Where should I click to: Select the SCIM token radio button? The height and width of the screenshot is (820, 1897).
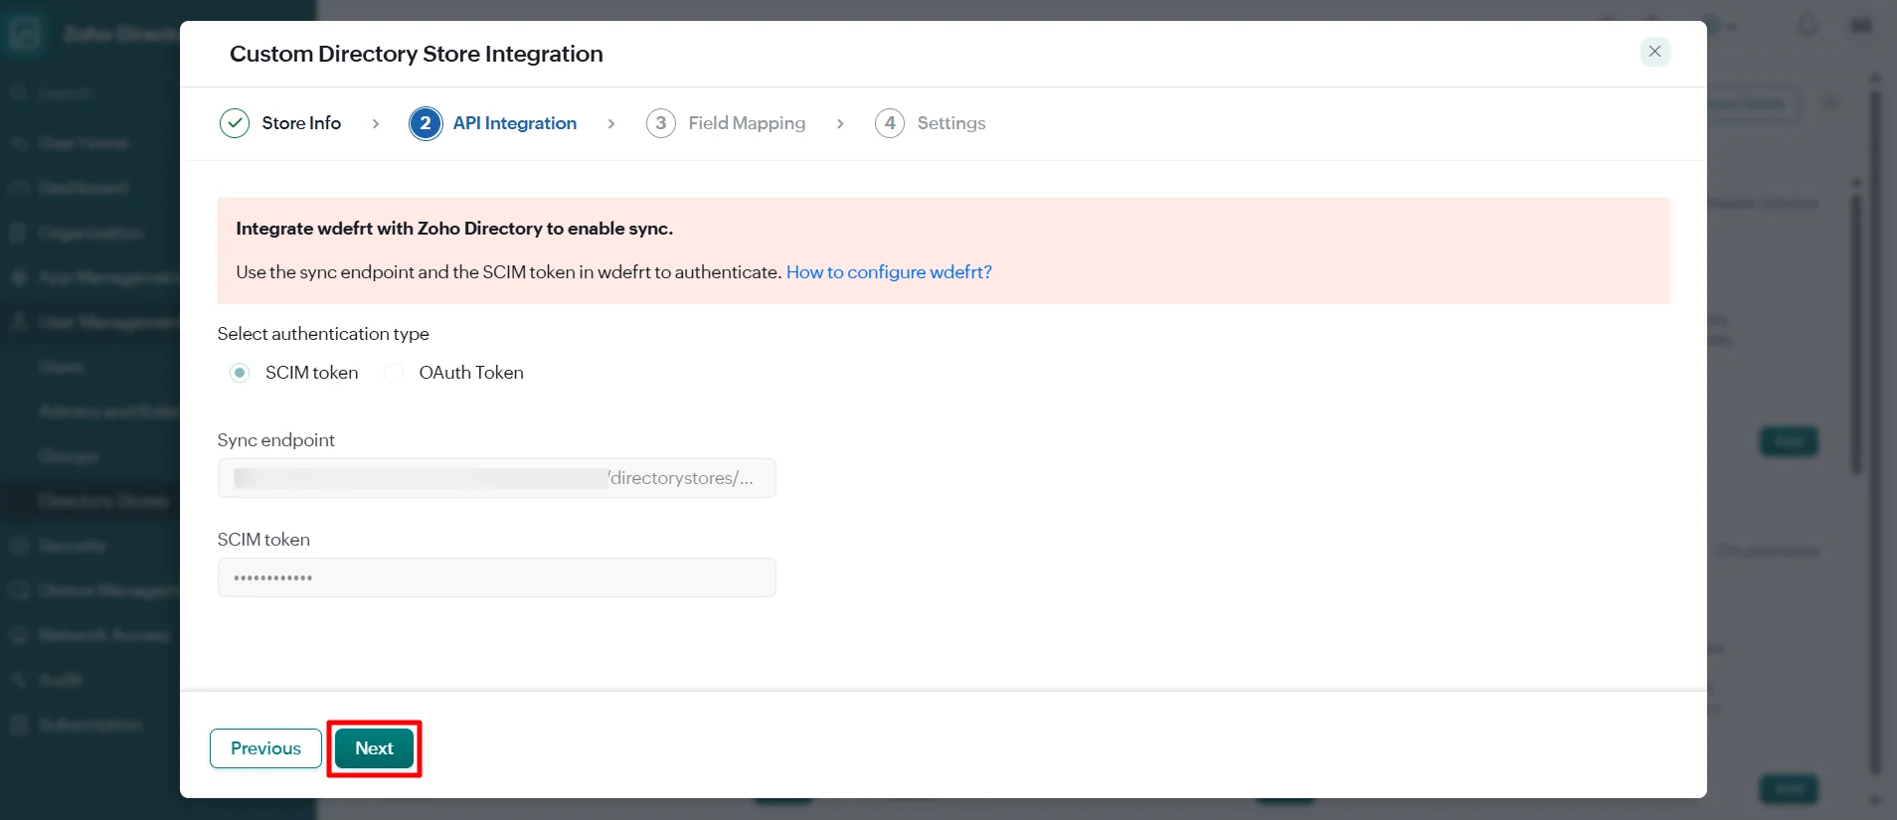pos(240,373)
